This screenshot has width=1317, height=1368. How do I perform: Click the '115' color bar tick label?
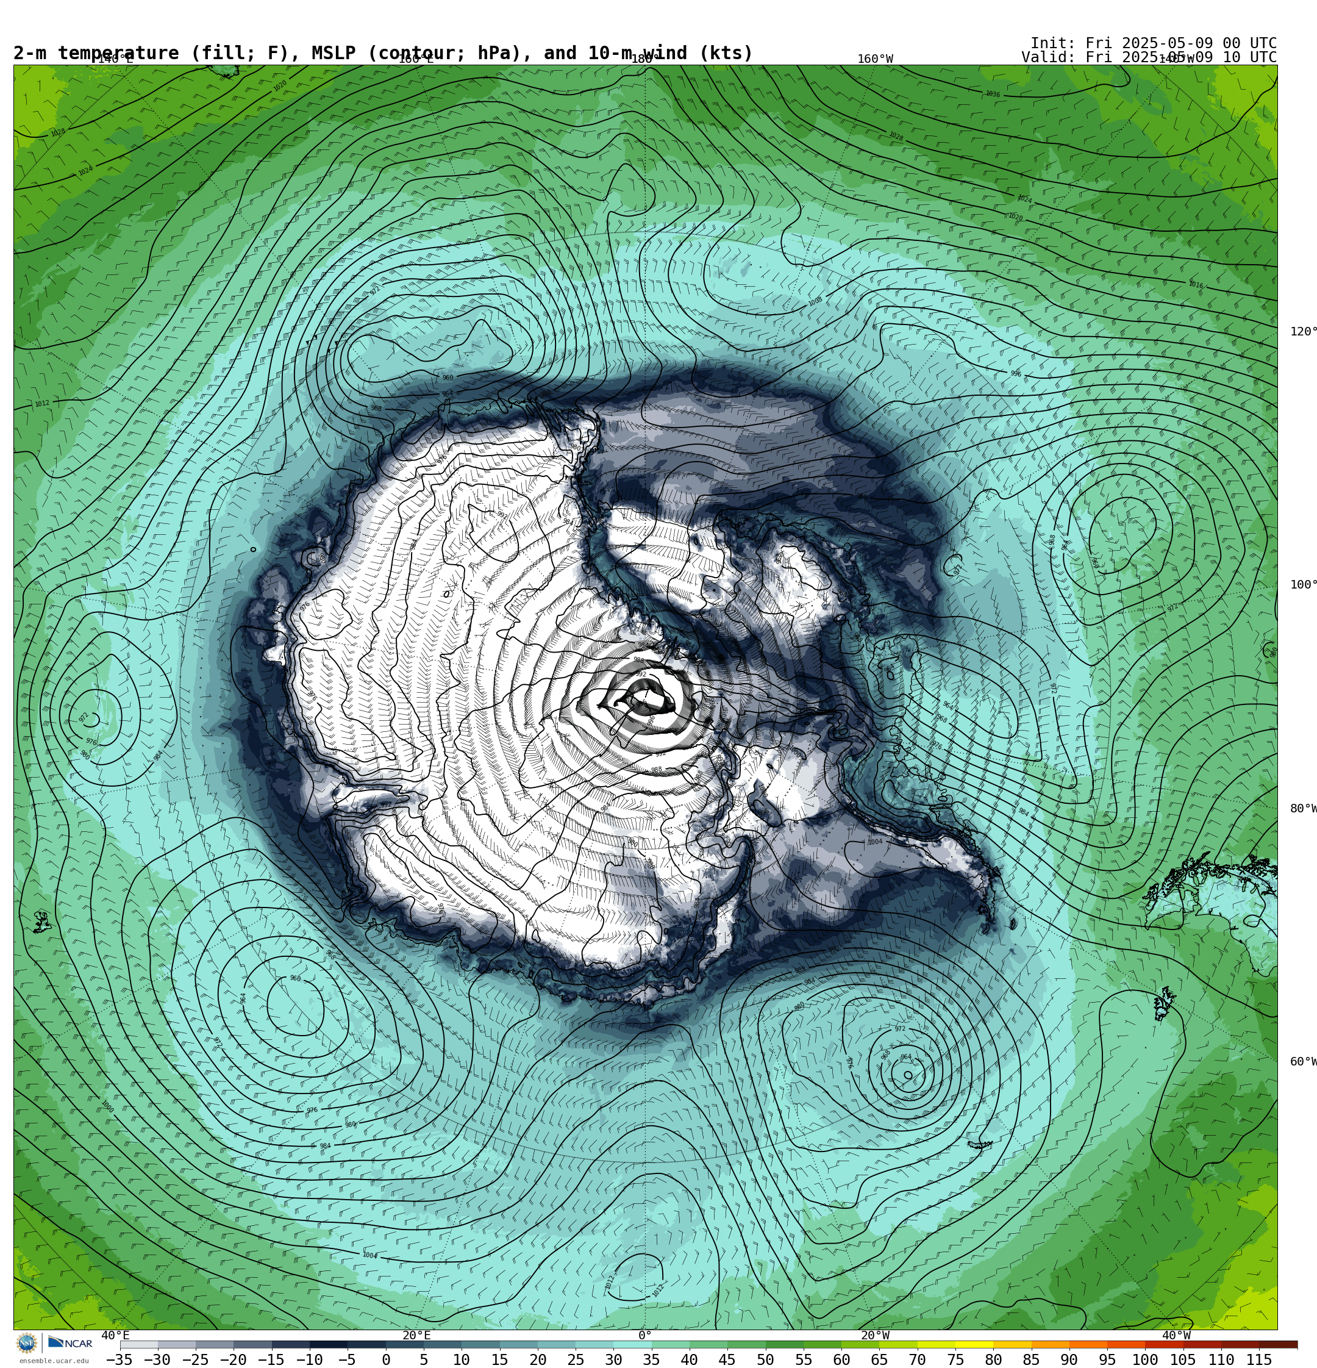tap(1259, 1359)
